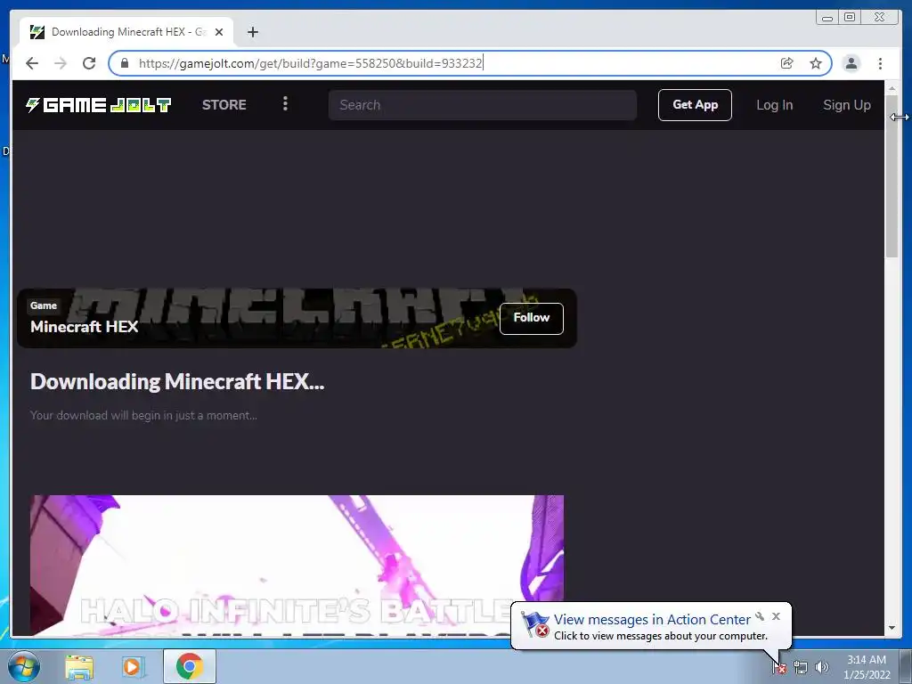The image size is (912, 684).
Task: Follow the Minecraft HEX game
Action: [531, 318]
